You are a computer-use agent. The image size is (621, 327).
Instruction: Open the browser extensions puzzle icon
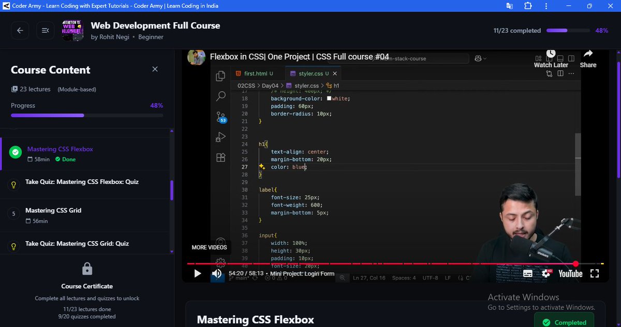(528, 6)
